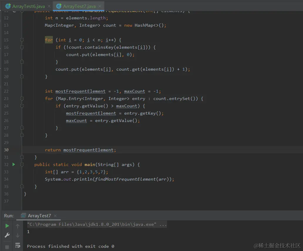This screenshot has width=303, height=251.
Task: Toggle soft-wrap in the run console
Action: pyautogui.click(x=18, y=245)
